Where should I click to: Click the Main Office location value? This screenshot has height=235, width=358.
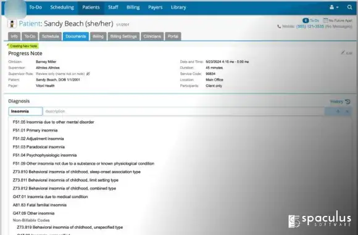214,80
